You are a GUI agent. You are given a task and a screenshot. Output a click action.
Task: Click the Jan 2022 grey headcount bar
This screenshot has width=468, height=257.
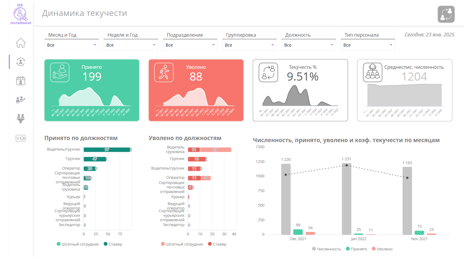346,199
